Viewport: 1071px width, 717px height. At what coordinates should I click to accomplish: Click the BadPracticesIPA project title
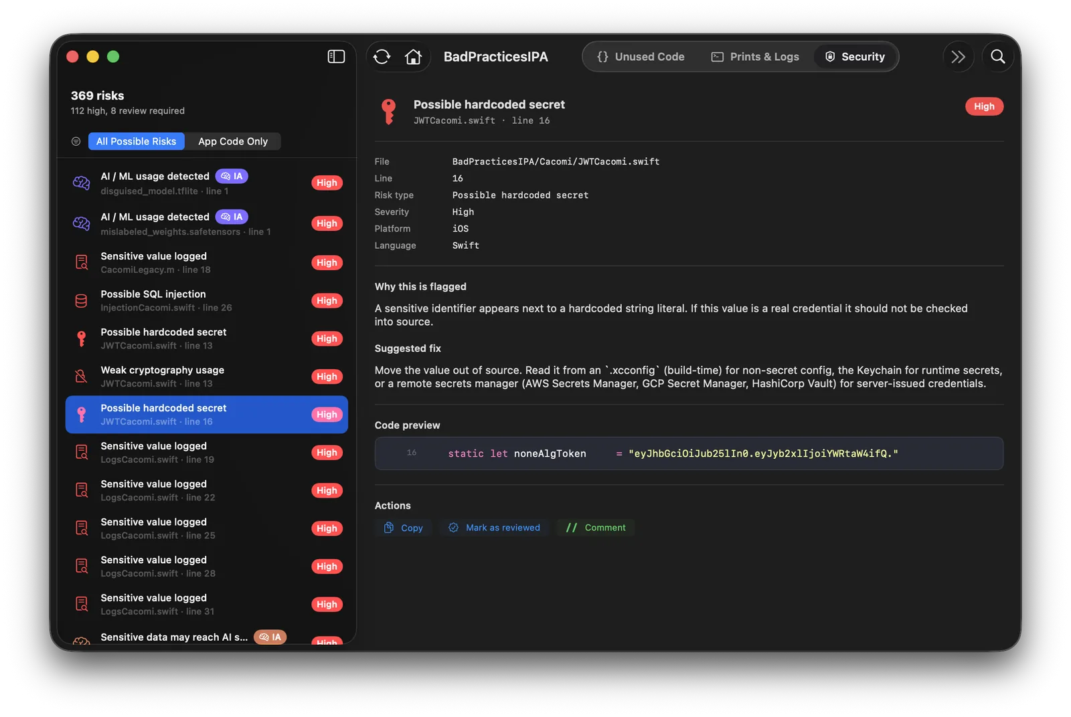click(x=496, y=57)
